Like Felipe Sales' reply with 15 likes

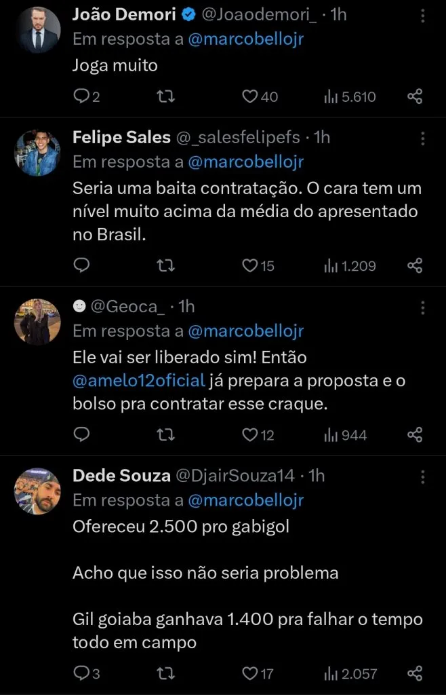[248, 266]
